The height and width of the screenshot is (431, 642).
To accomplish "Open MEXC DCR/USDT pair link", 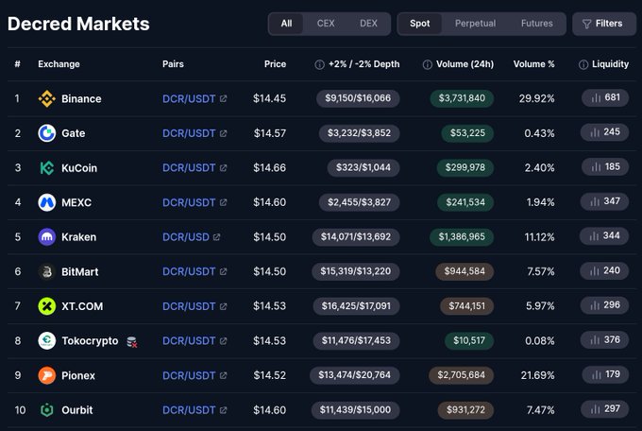I will tap(189, 202).
